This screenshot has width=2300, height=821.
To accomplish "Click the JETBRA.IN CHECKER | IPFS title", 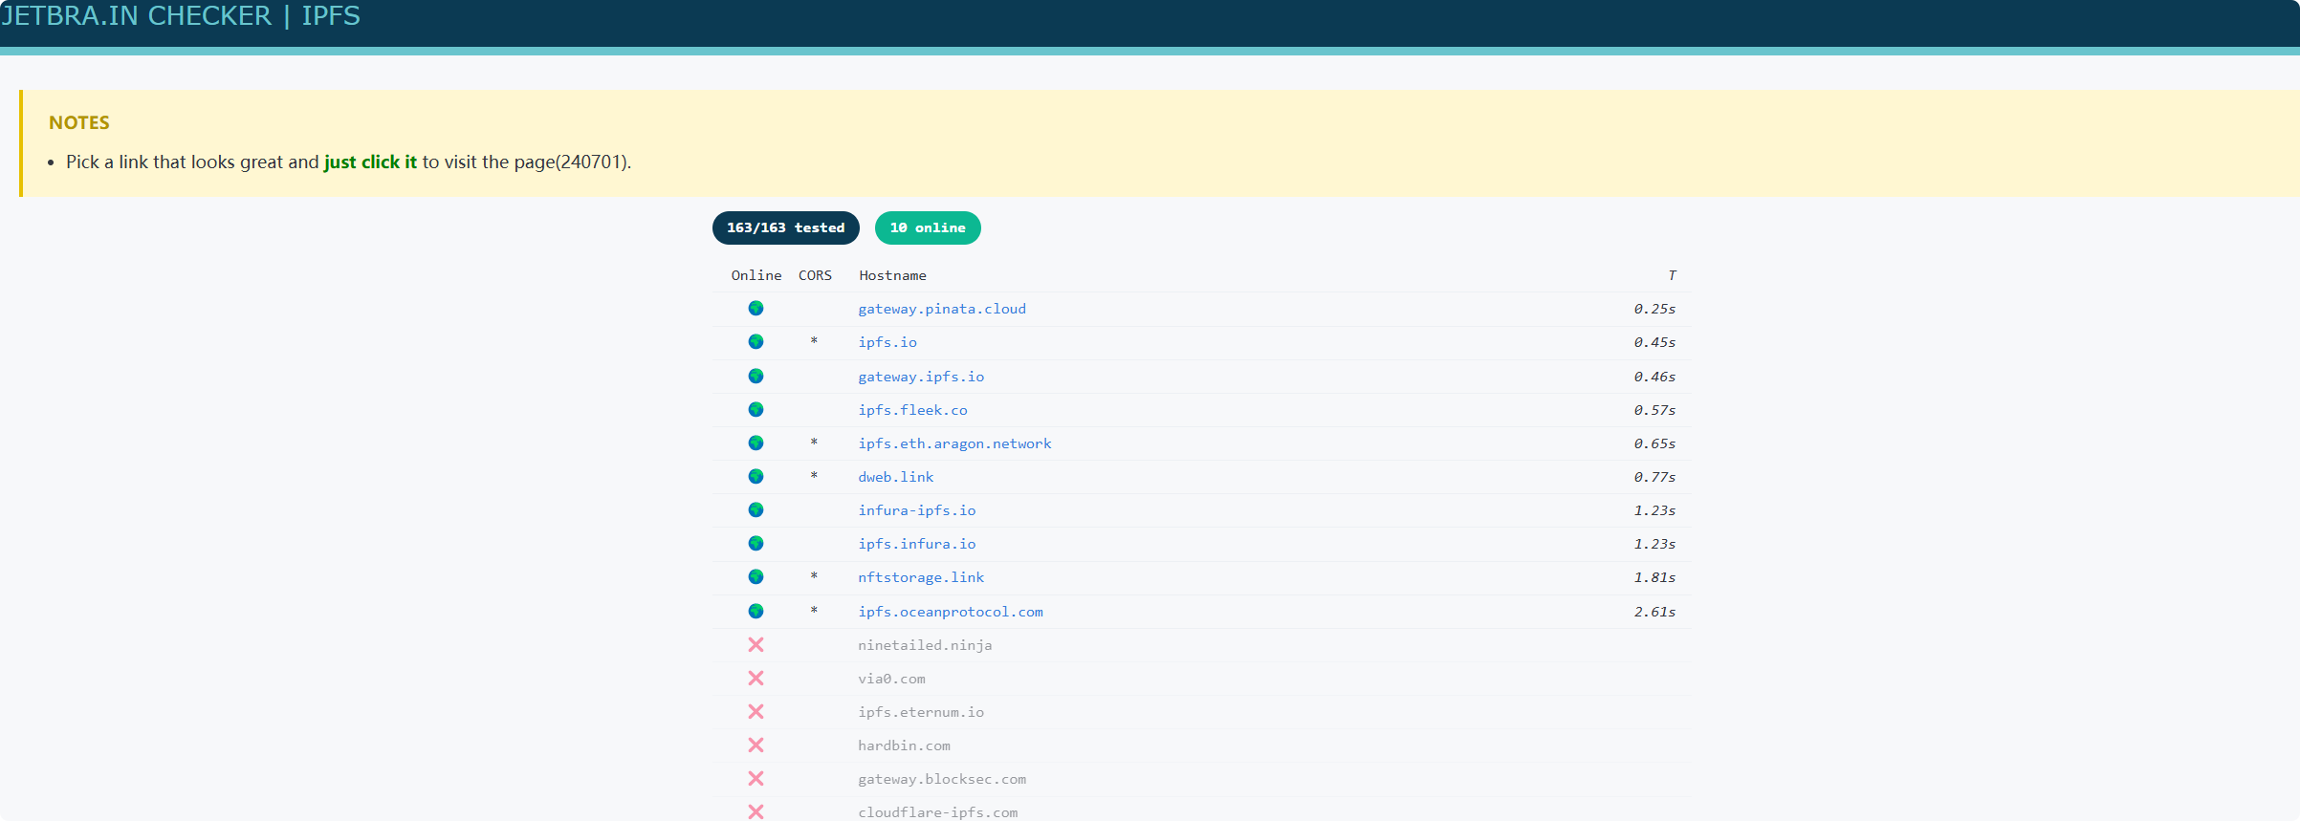I will [181, 16].
